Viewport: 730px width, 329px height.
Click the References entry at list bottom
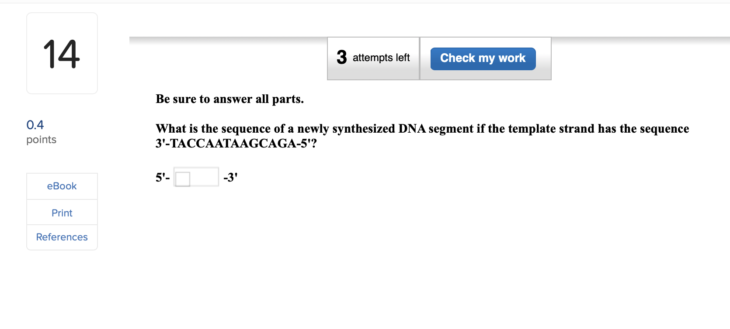pyautogui.click(x=62, y=237)
